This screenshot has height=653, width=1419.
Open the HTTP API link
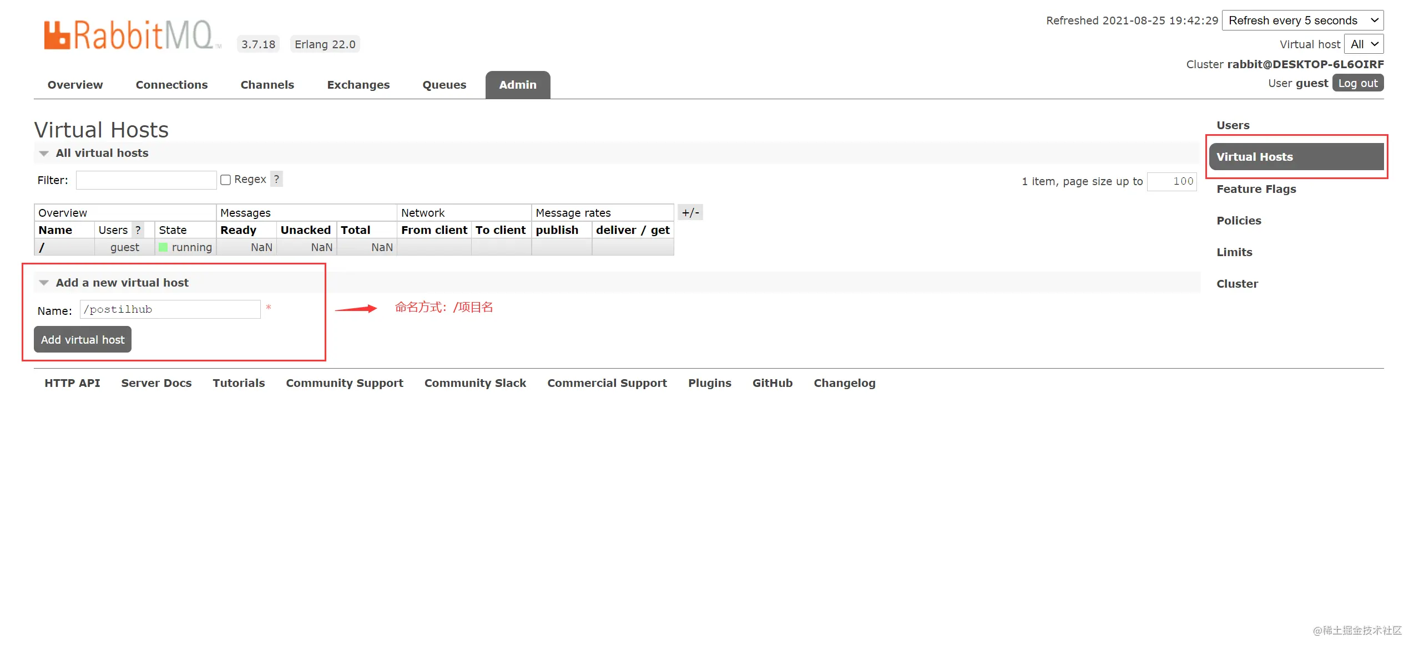[72, 383]
